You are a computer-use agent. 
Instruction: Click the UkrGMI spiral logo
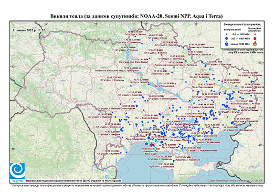tap(17, 171)
